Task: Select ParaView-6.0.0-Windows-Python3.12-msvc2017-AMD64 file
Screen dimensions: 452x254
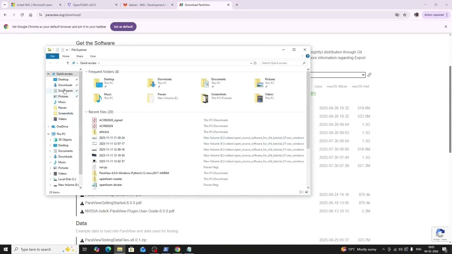Action: 134,173
